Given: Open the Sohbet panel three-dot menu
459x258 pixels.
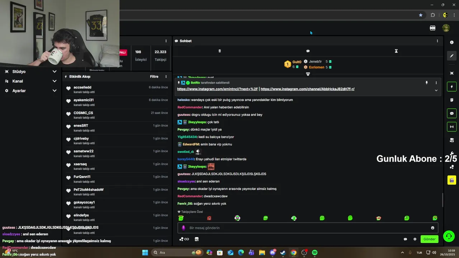Looking at the screenshot, I should (437, 41).
